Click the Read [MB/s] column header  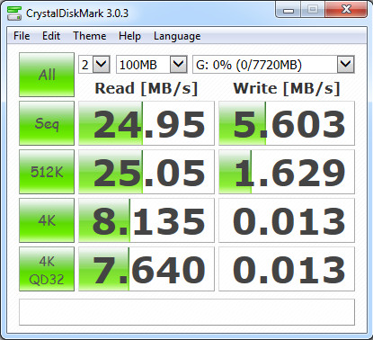(x=147, y=88)
